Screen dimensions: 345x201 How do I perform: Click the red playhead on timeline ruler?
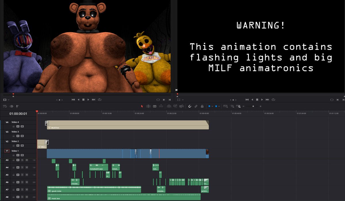coord(37,111)
